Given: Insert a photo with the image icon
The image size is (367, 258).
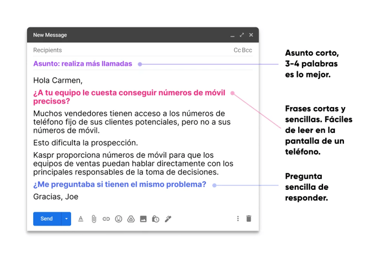Looking at the screenshot, I should (143, 219).
